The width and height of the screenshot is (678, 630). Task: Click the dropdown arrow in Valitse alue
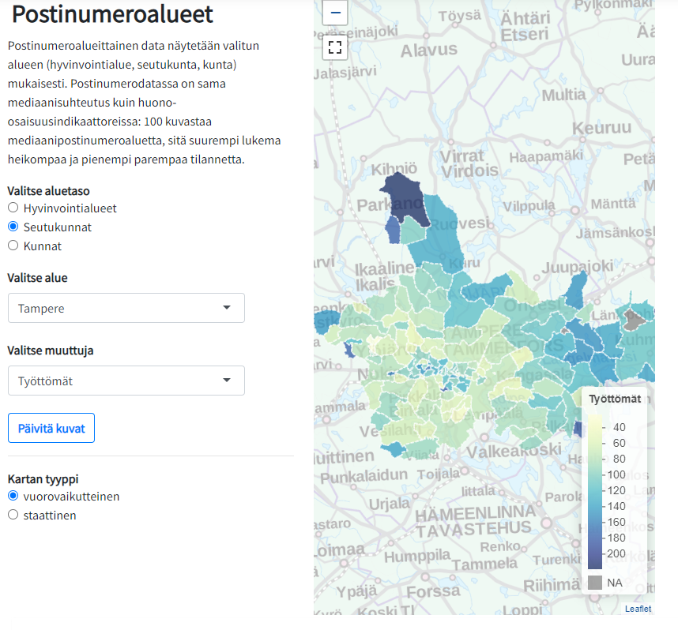[227, 308]
